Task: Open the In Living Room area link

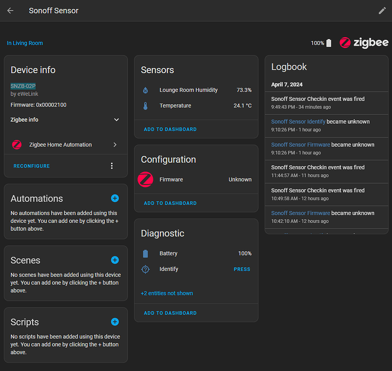Action: click(25, 43)
